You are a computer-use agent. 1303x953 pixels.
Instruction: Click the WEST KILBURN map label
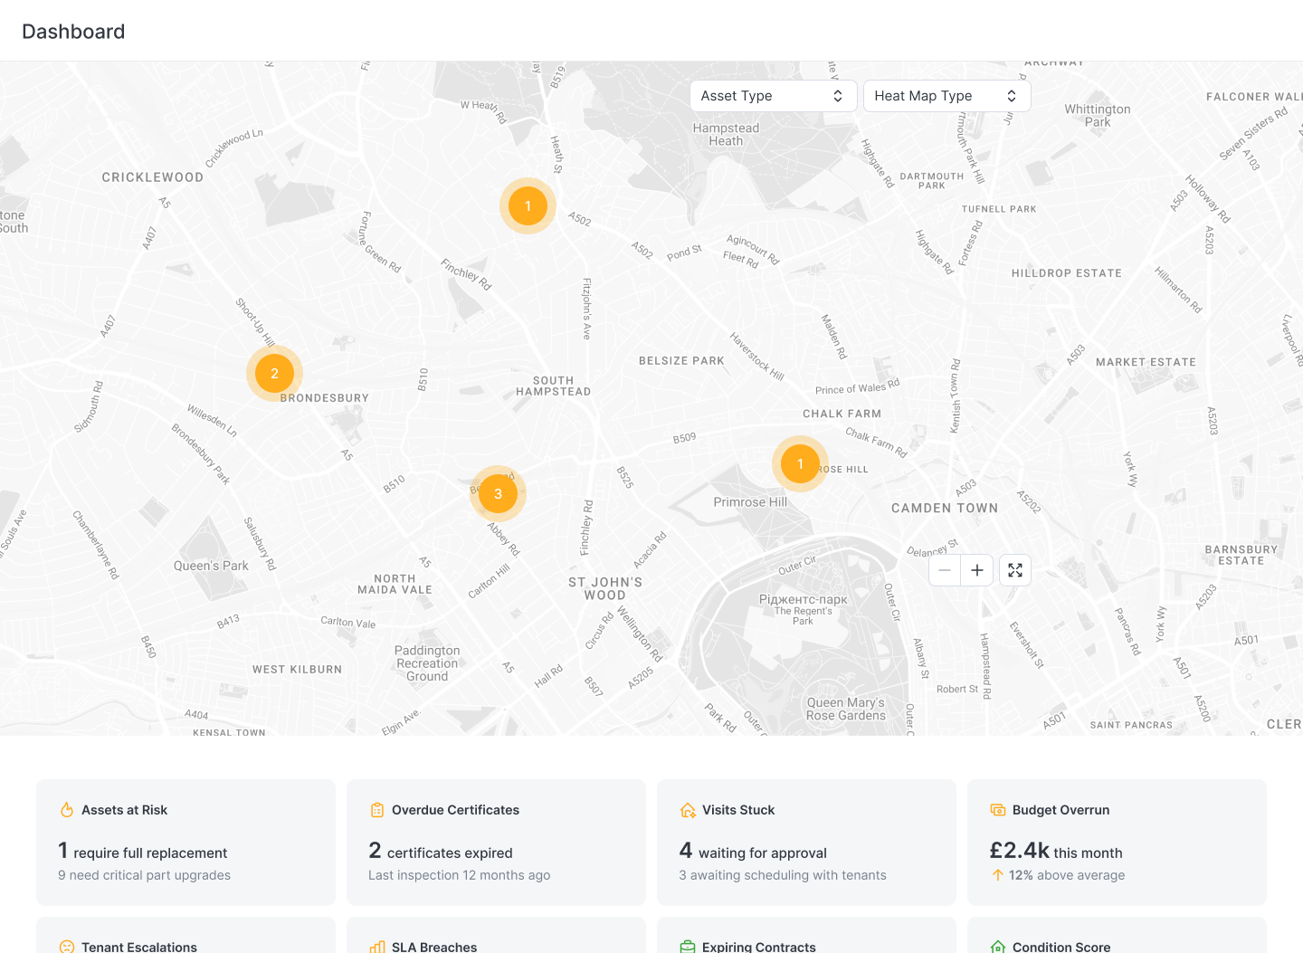point(297,670)
